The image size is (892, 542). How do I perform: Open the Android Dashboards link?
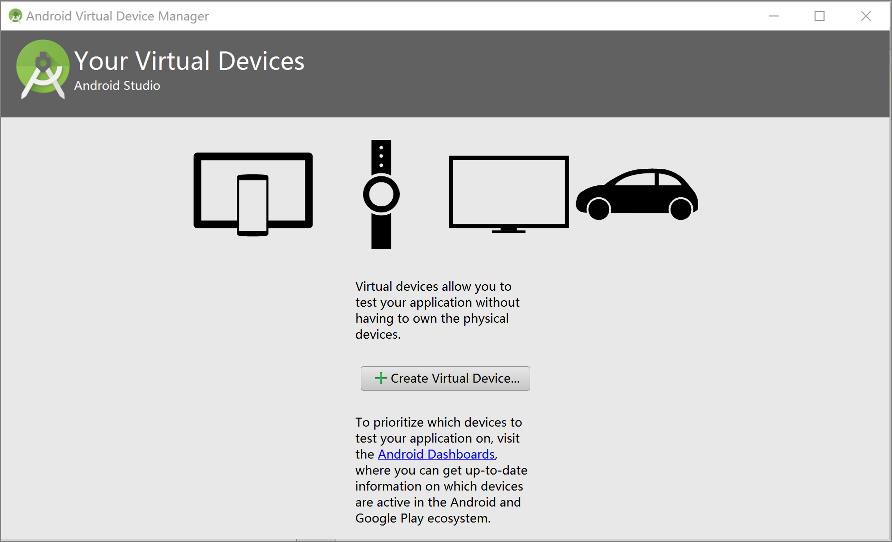point(436,454)
